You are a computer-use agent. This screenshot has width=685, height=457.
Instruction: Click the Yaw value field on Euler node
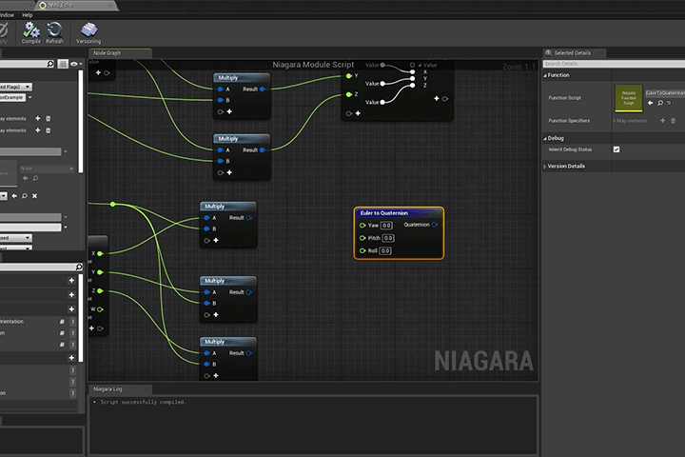386,226
